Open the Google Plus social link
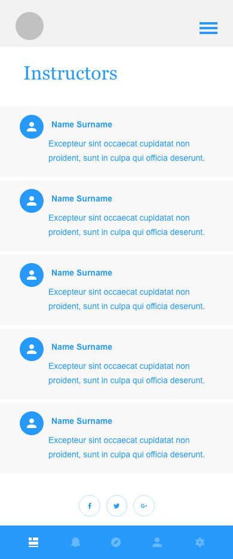This screenshot has width=233, height=559. tap(144, 506)
